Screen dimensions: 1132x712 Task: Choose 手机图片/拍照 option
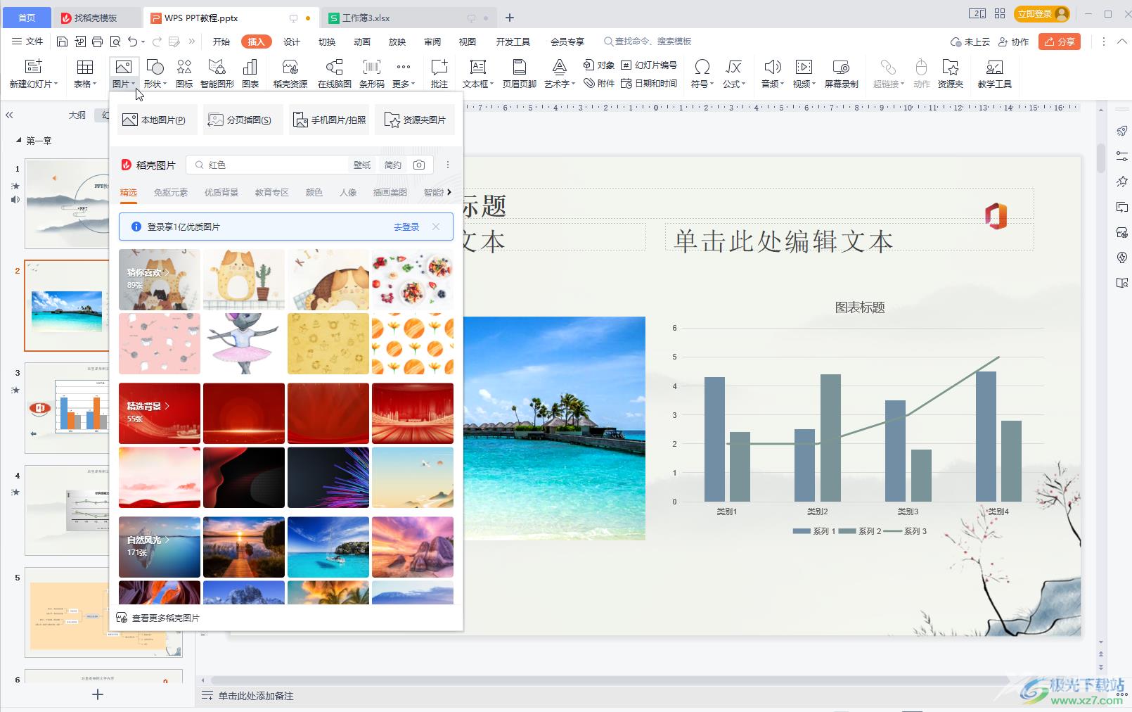pyautogui.click(x=330, y=120)
